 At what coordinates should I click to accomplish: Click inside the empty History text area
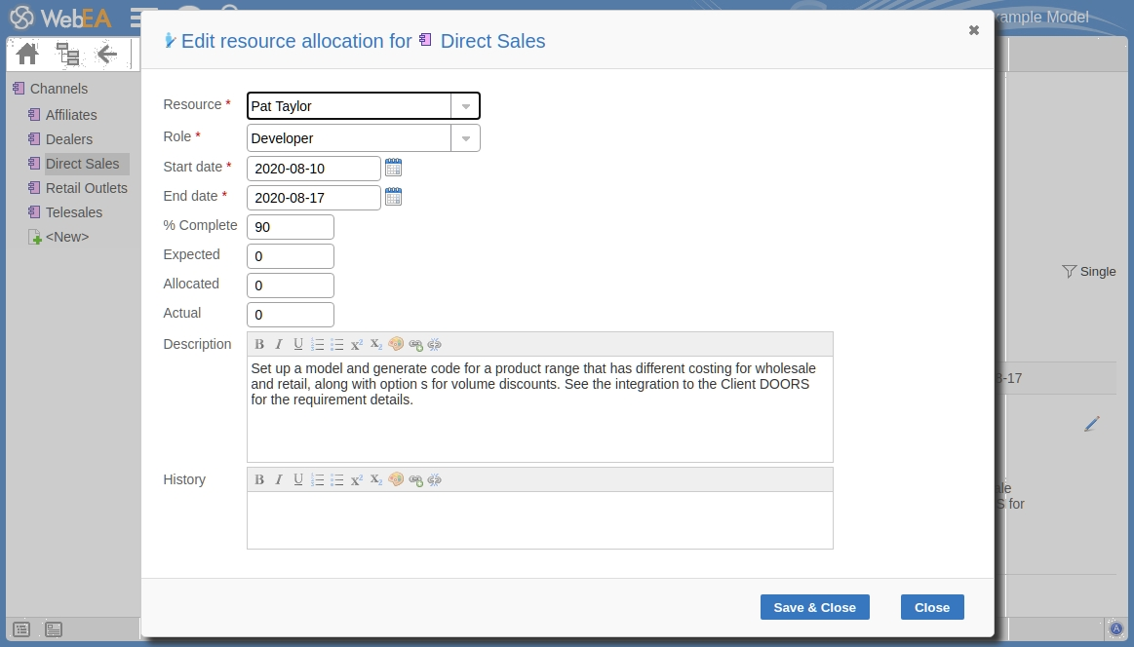(x=539, y=519)
